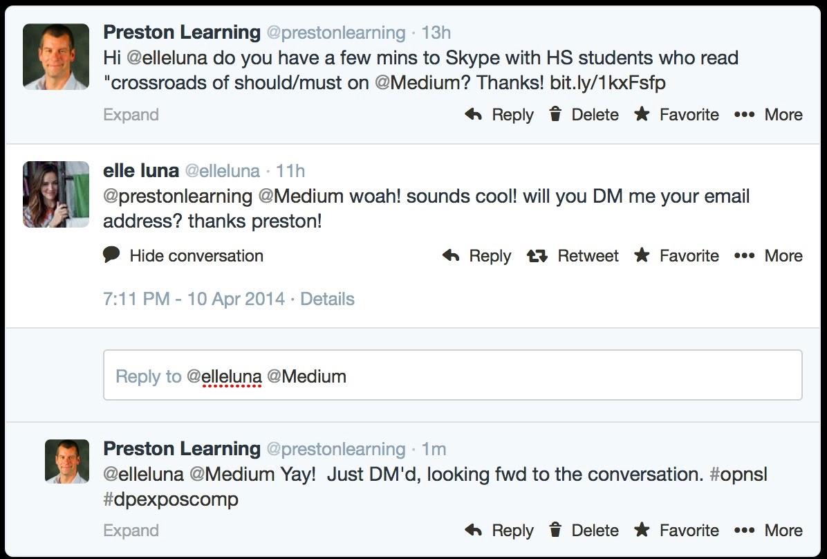Viewport: 827px width, 559px height.
Task: Click elle luna's profile picture
Action: [56, 194]
